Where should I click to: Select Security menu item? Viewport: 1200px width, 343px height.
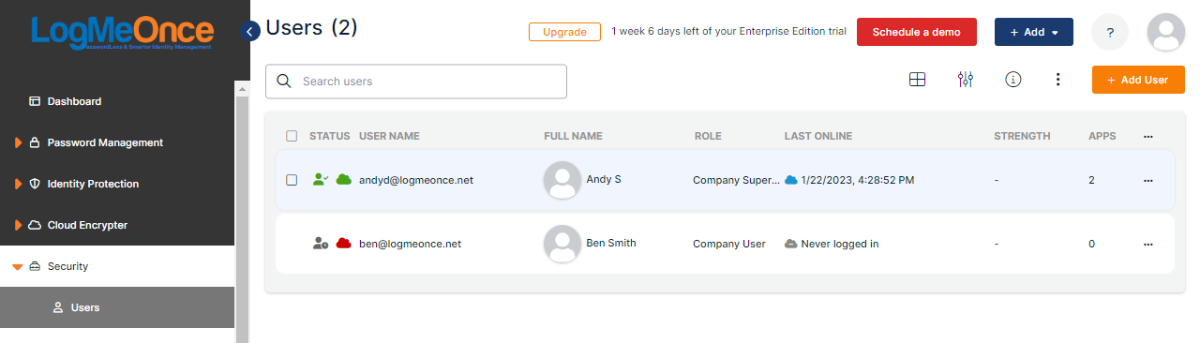click(67, 266)
